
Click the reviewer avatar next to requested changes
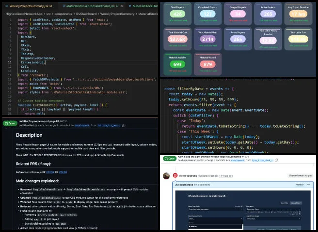tap(166, 176)
